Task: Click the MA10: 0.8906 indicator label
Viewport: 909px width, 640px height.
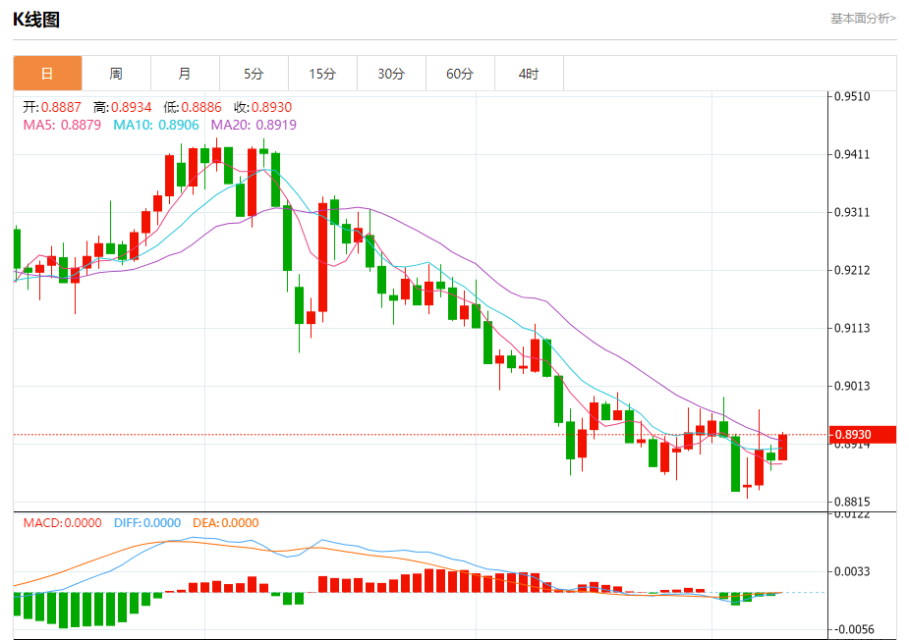Action: pyautogui.click(x=156, y=125)
